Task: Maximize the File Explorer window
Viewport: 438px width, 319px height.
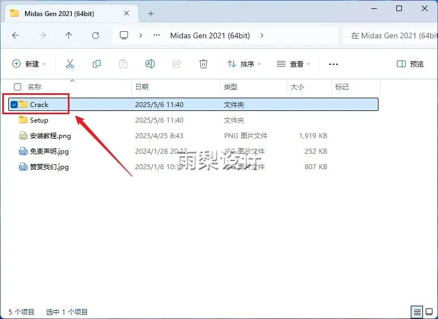Action: click(399, 8)
